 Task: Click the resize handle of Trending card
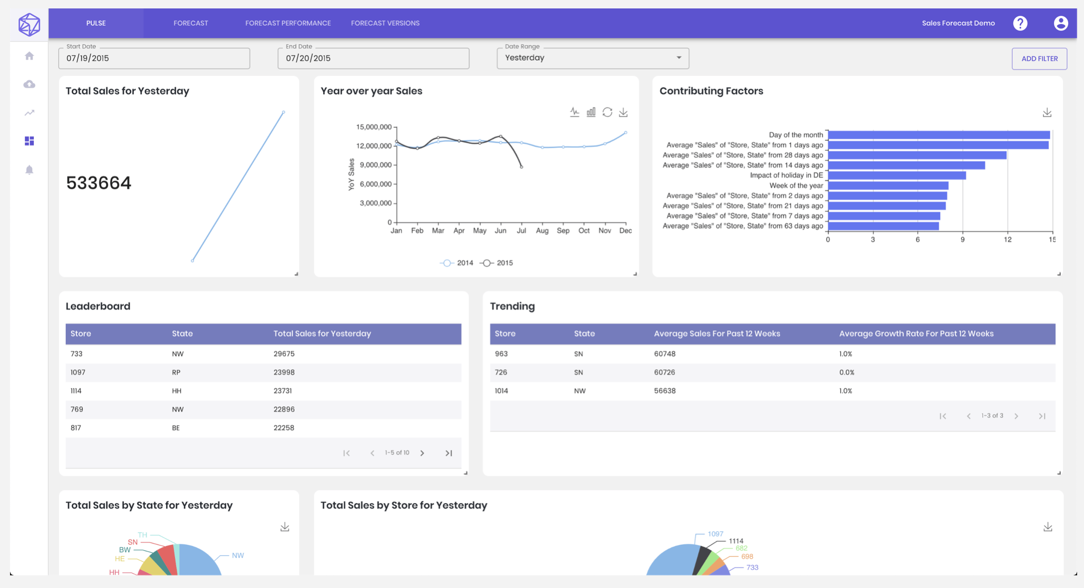click(x=1059, y=473)
